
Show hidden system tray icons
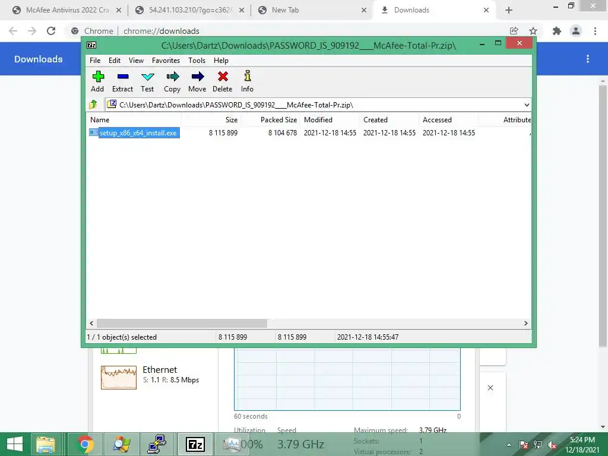509,445
